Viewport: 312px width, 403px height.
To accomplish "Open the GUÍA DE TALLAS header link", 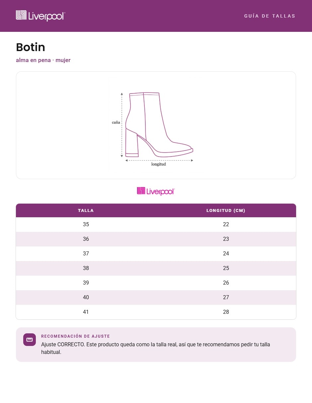I will 270,16.
